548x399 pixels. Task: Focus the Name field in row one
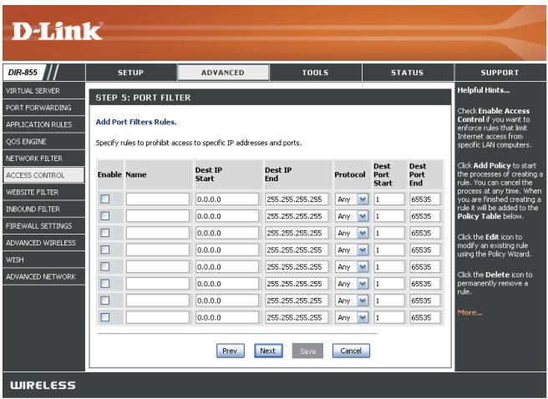(x=158, y=199)
